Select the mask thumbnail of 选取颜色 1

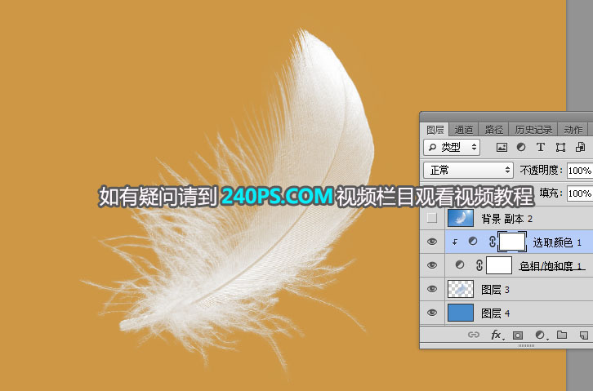point(512,242)
